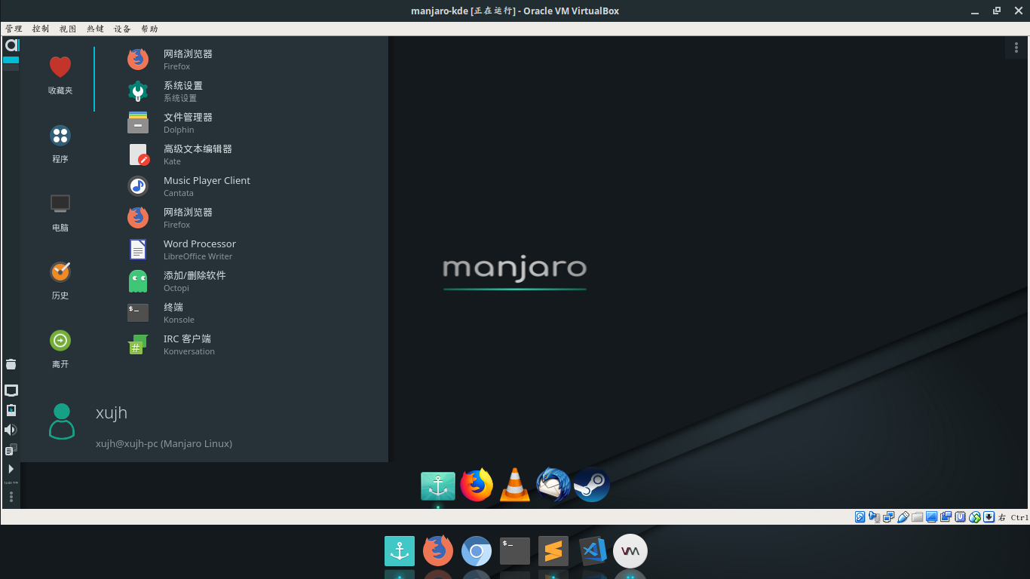Click the Manjaro launcher icon in guest panel

click(11, 45)
